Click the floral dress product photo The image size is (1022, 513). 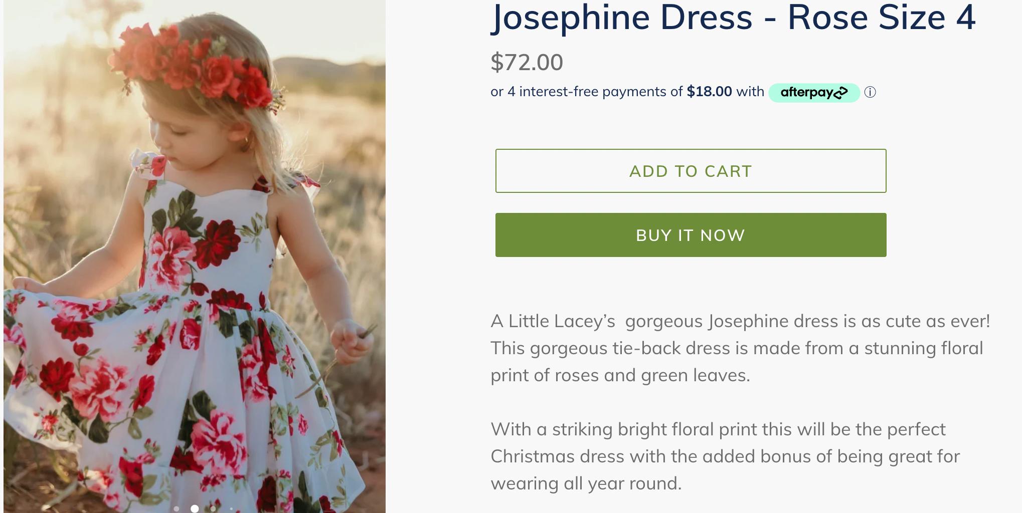(x=195, y=250)
